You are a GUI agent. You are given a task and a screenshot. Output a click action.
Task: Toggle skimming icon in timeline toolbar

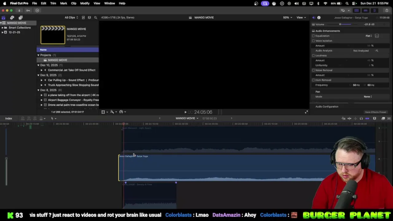click(350, 118)
